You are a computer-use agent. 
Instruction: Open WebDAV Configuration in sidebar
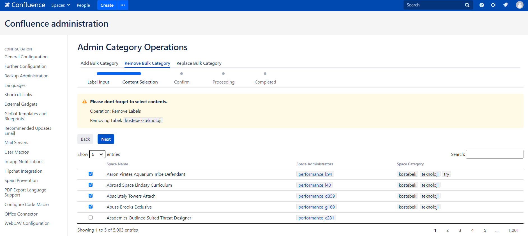(27, 223)
